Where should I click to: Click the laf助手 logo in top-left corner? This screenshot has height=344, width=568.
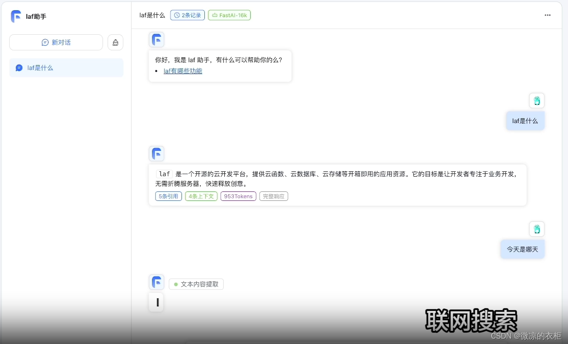coord(16,17)
